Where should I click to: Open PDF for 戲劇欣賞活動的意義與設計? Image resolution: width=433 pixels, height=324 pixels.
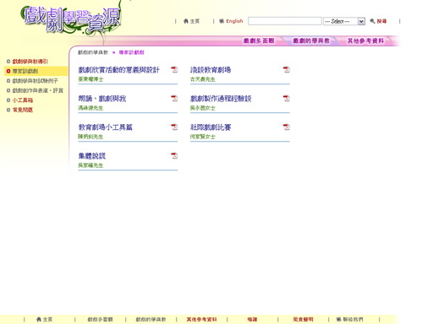point(174,69)
